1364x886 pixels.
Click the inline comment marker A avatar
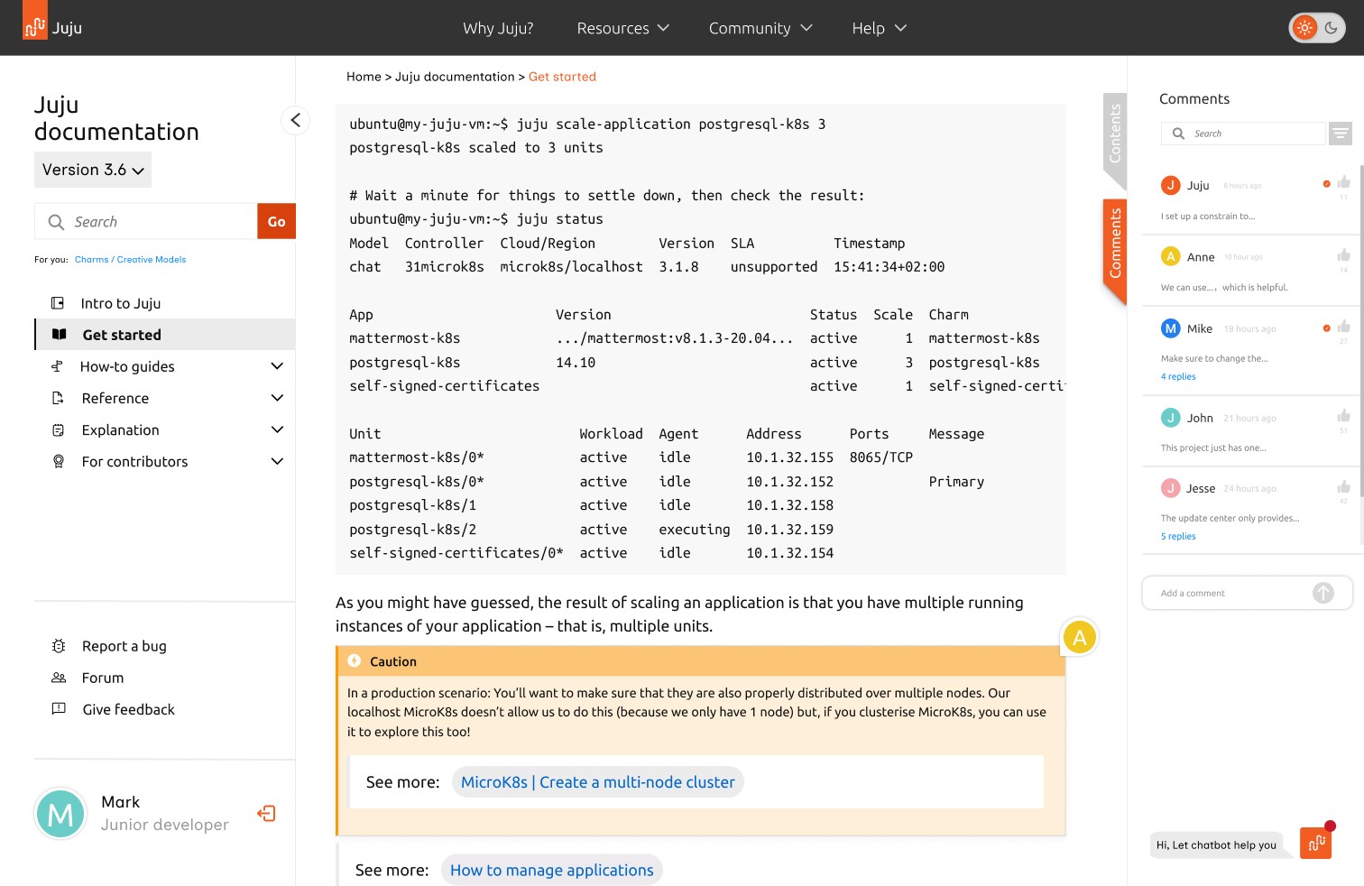click(x=1079, y=637)
